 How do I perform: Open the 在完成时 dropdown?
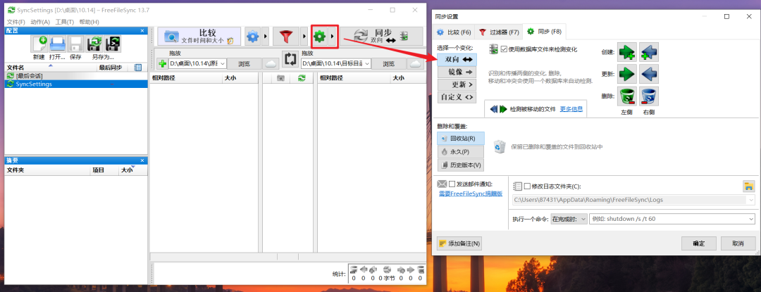click(x=569, y=219)
